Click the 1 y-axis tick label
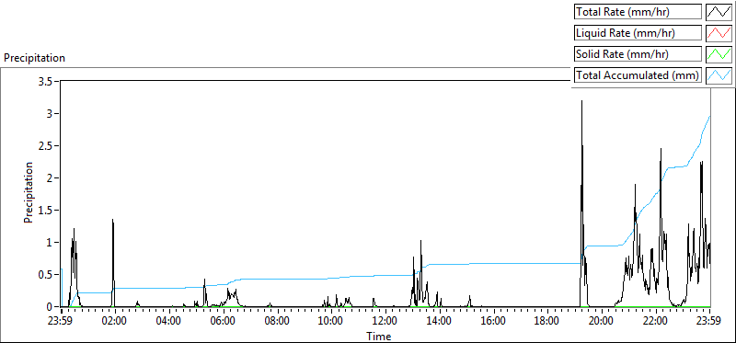 click(51, 243)
